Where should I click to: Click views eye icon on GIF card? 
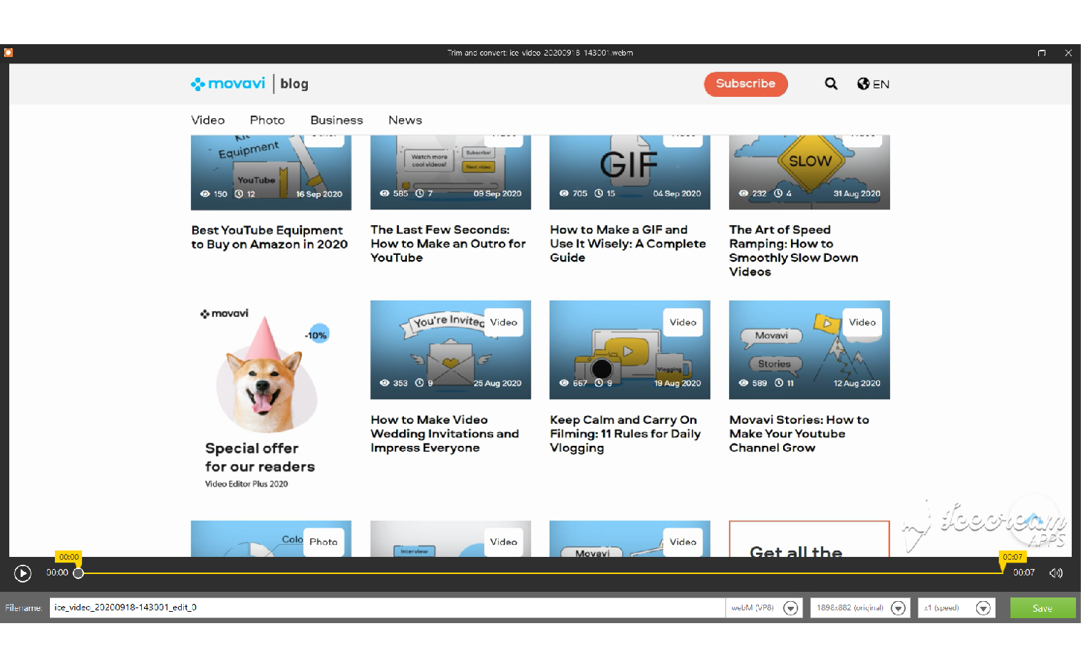[564, 193]
